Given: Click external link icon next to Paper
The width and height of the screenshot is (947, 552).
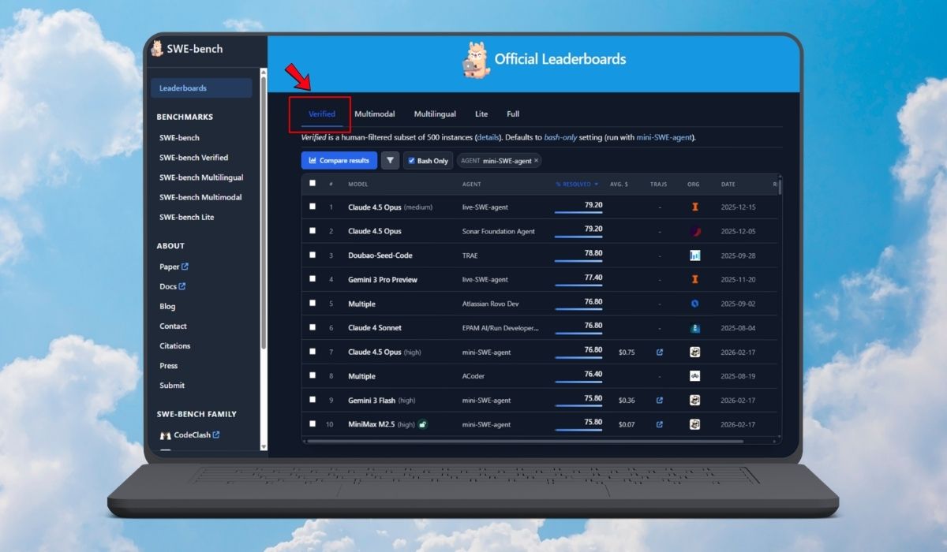Looking at the screenshot, I should [x=185, y=267].
